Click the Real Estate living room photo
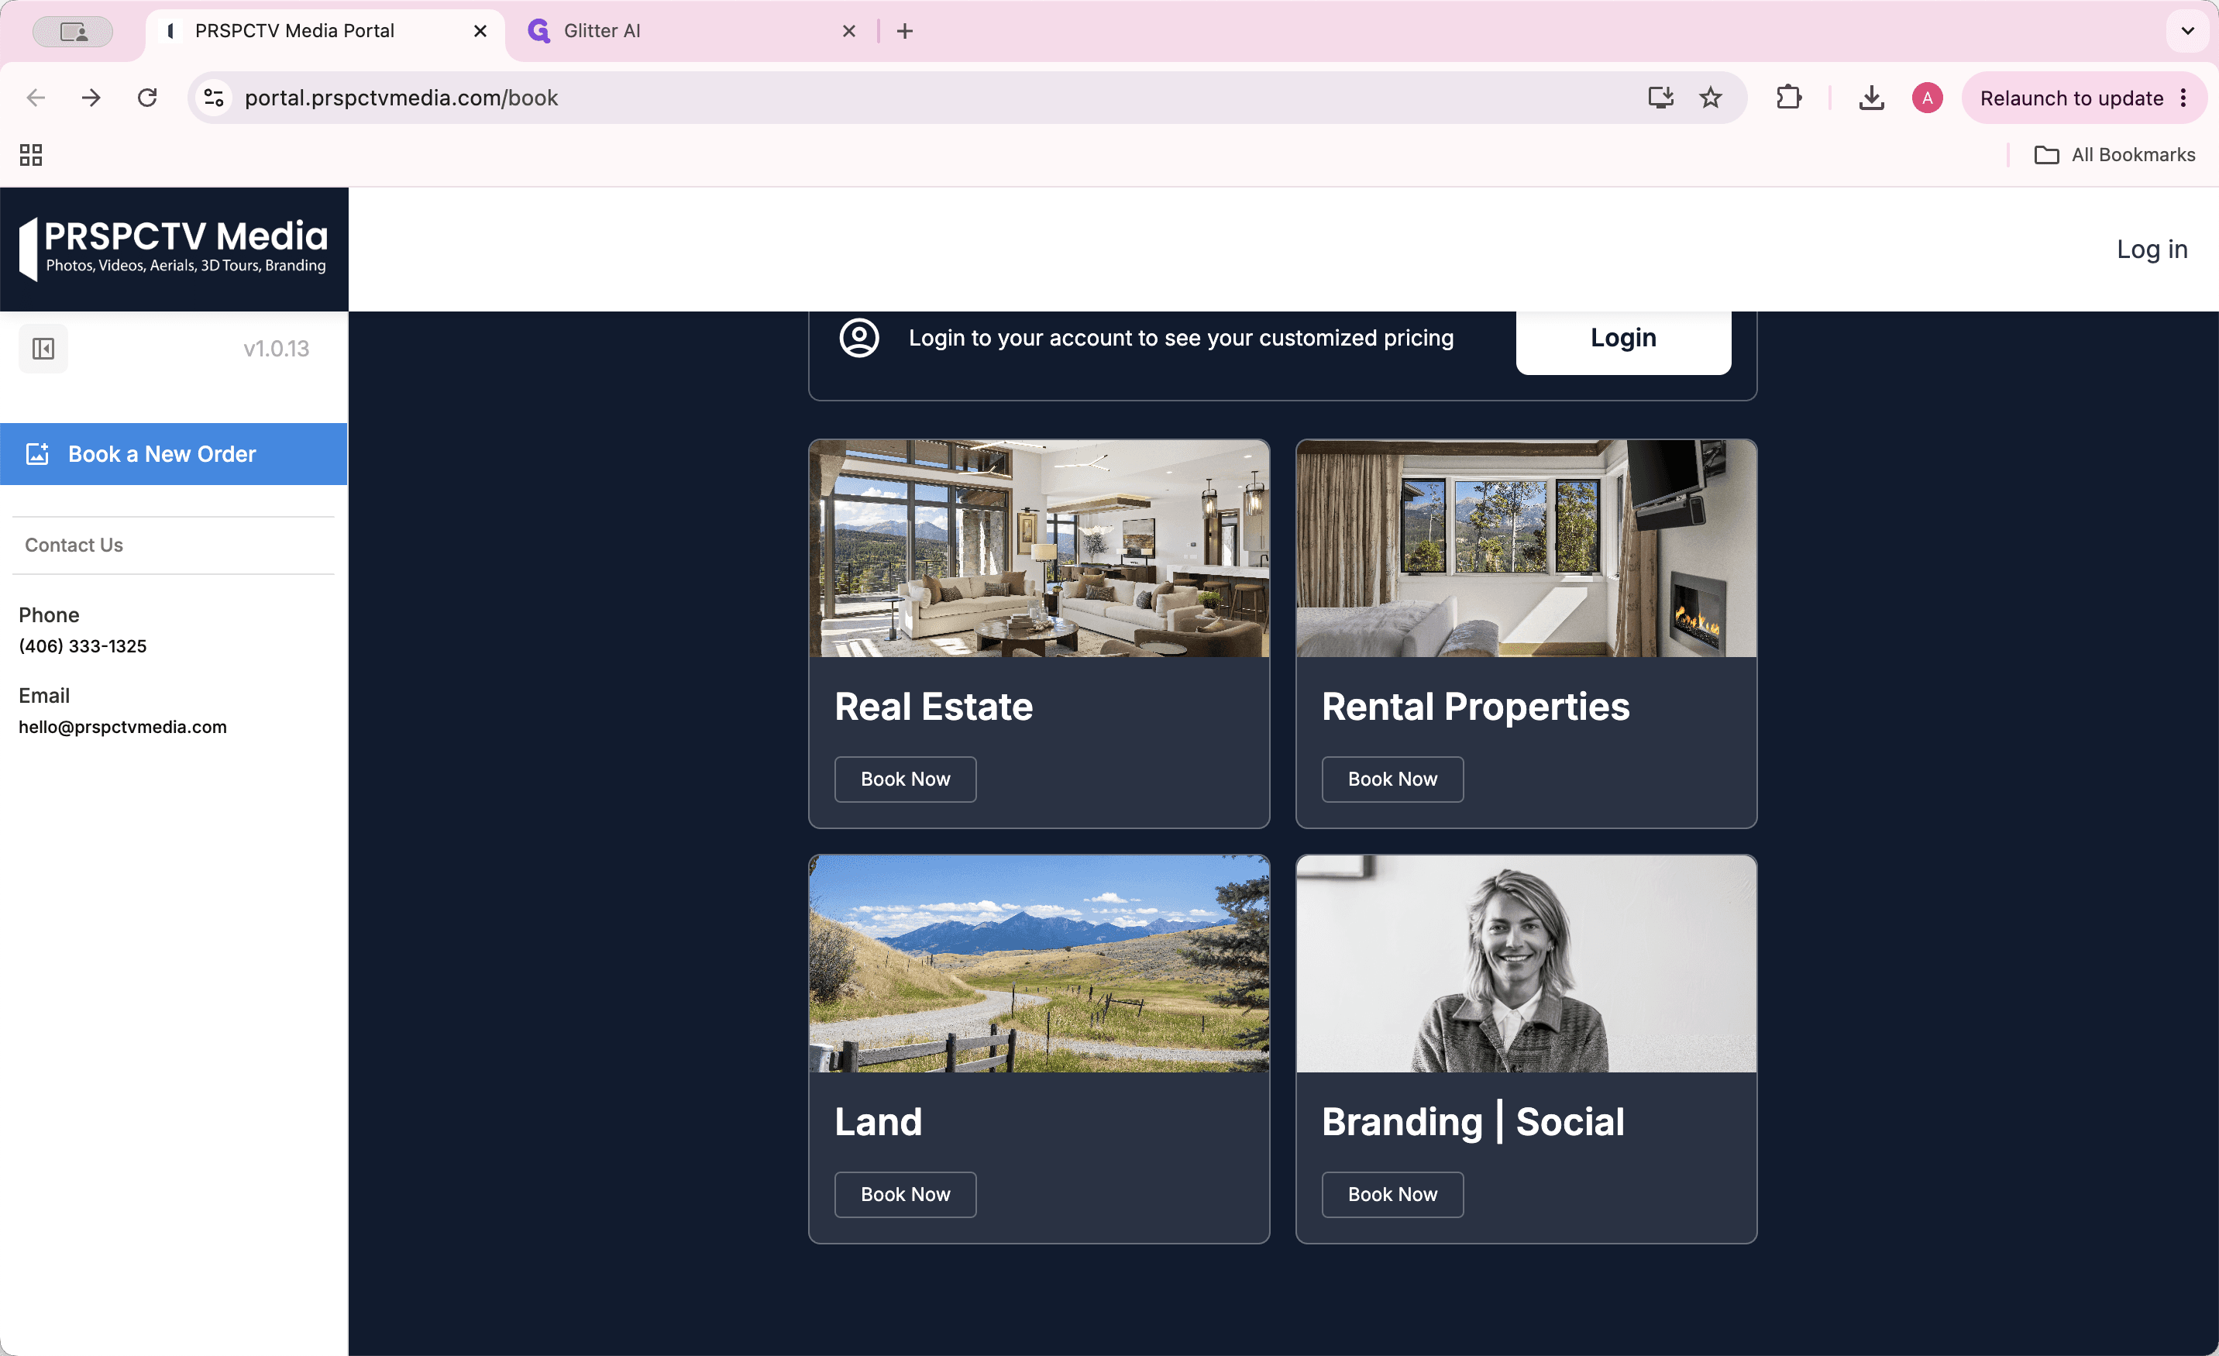 [1039, 549]
